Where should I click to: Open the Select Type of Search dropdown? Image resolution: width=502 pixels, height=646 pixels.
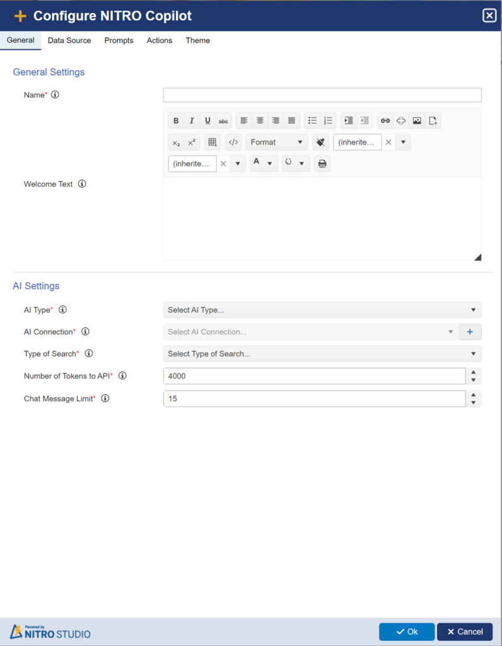[322, 353]
